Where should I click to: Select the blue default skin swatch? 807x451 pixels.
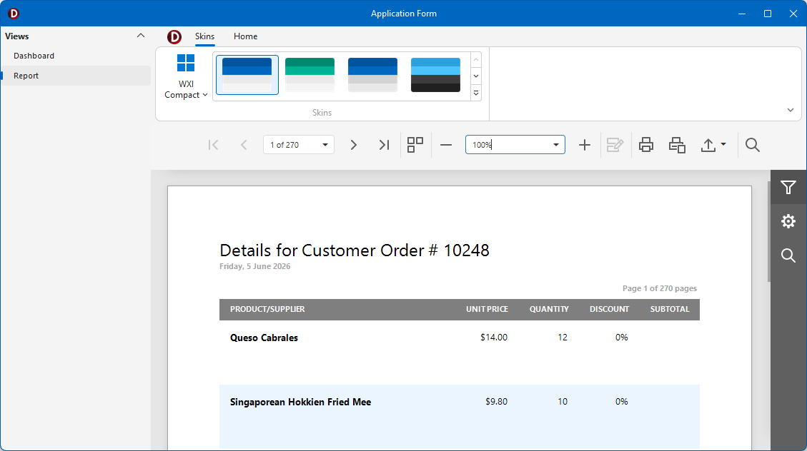[247, 75]
